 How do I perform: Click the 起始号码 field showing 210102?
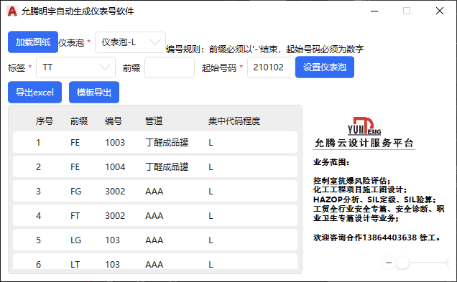[x=271, y=67]
